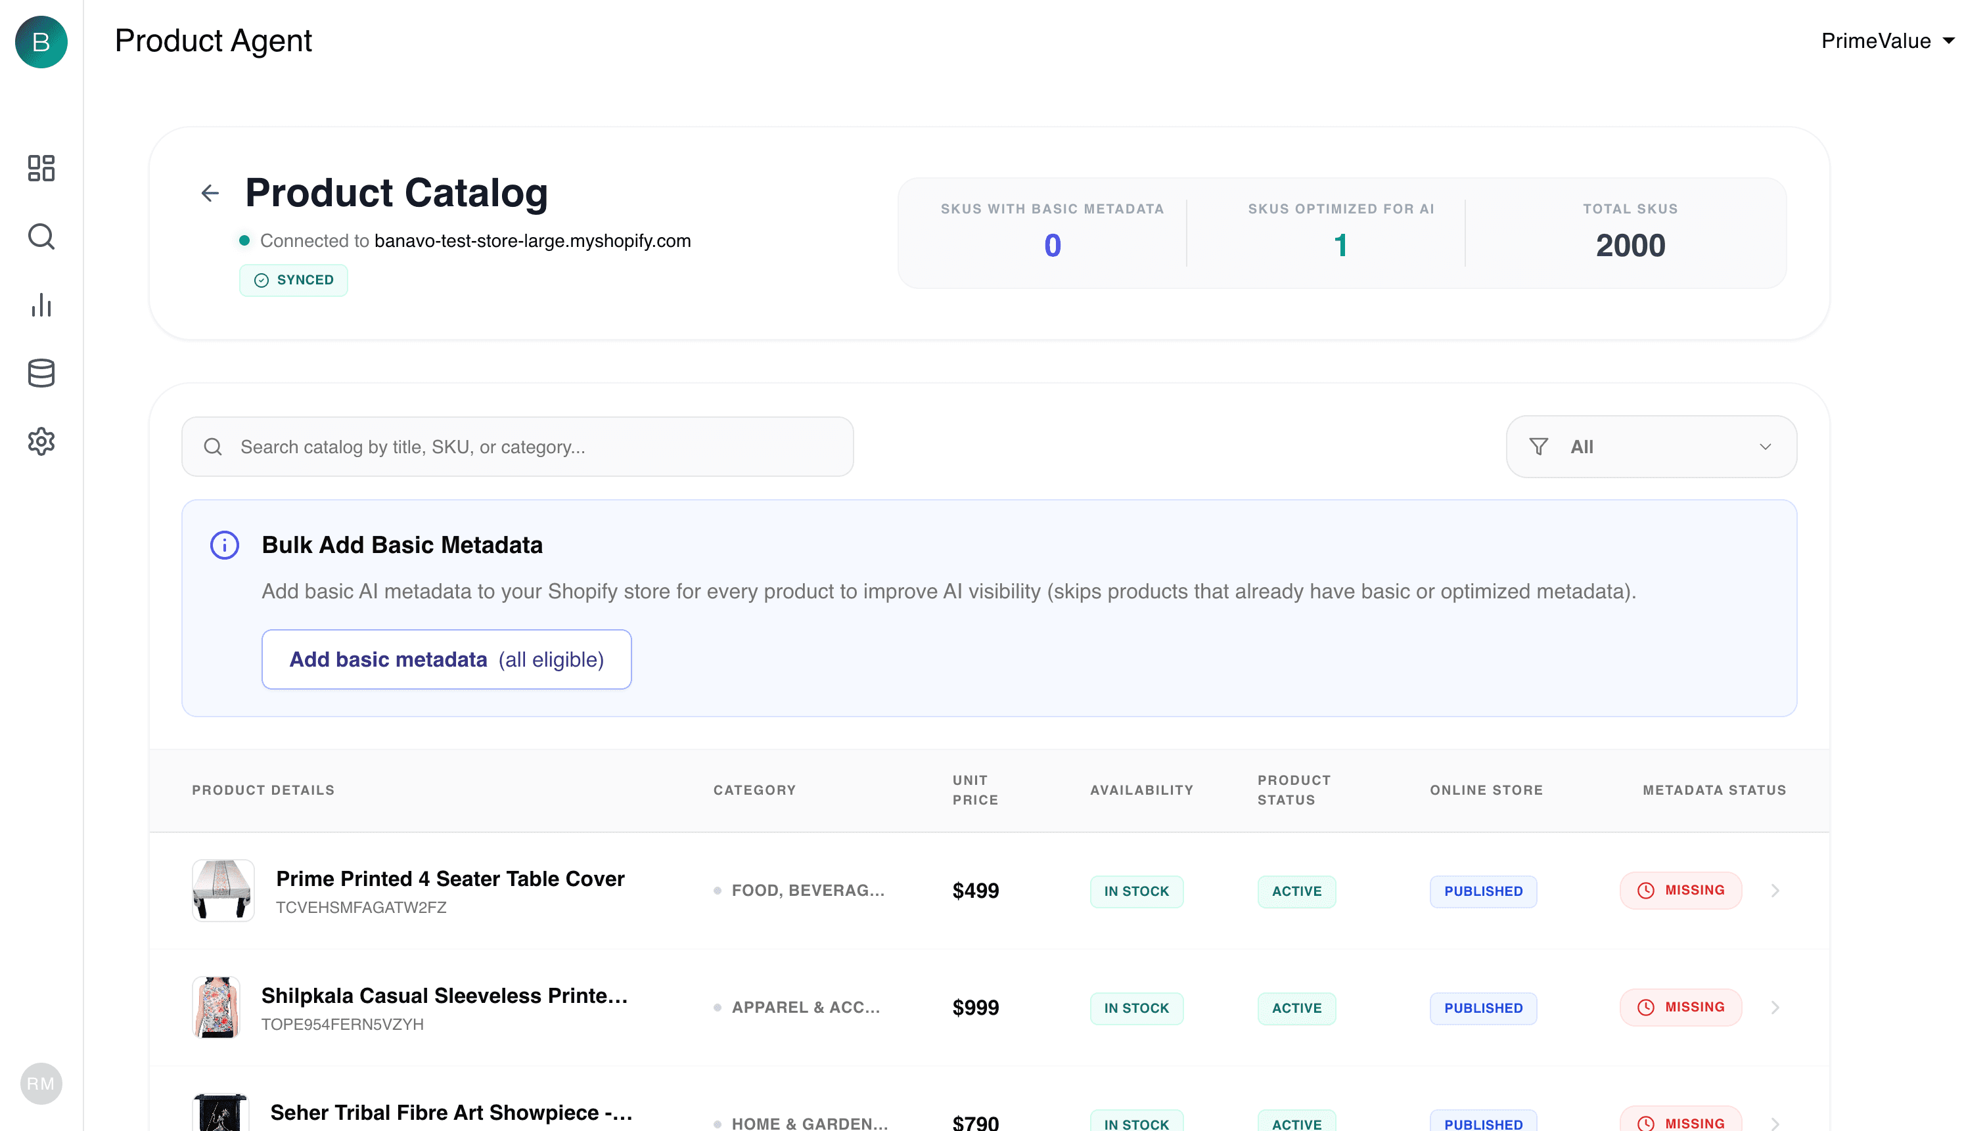
Task: Click the Prime Printed Table Cover thumbnail
Action: [223, 890]
